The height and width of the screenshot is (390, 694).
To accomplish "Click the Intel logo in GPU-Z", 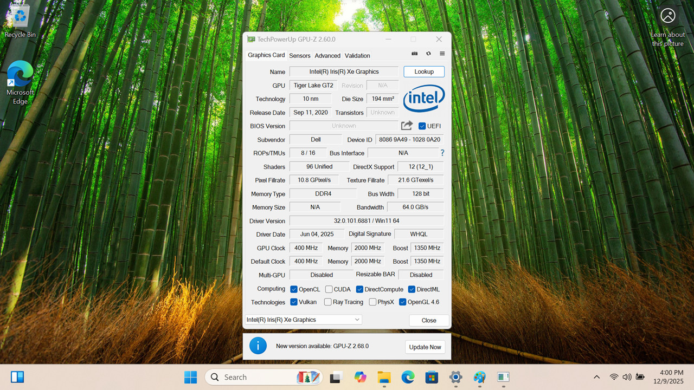I will (424, 98).
